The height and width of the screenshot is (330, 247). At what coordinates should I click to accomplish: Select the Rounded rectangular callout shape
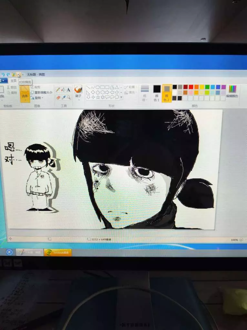(107, 97)
